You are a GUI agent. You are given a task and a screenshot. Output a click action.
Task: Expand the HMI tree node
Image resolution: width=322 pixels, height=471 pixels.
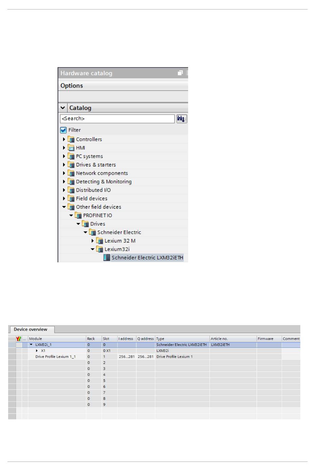pyautogui.click(x=64, y=148)
